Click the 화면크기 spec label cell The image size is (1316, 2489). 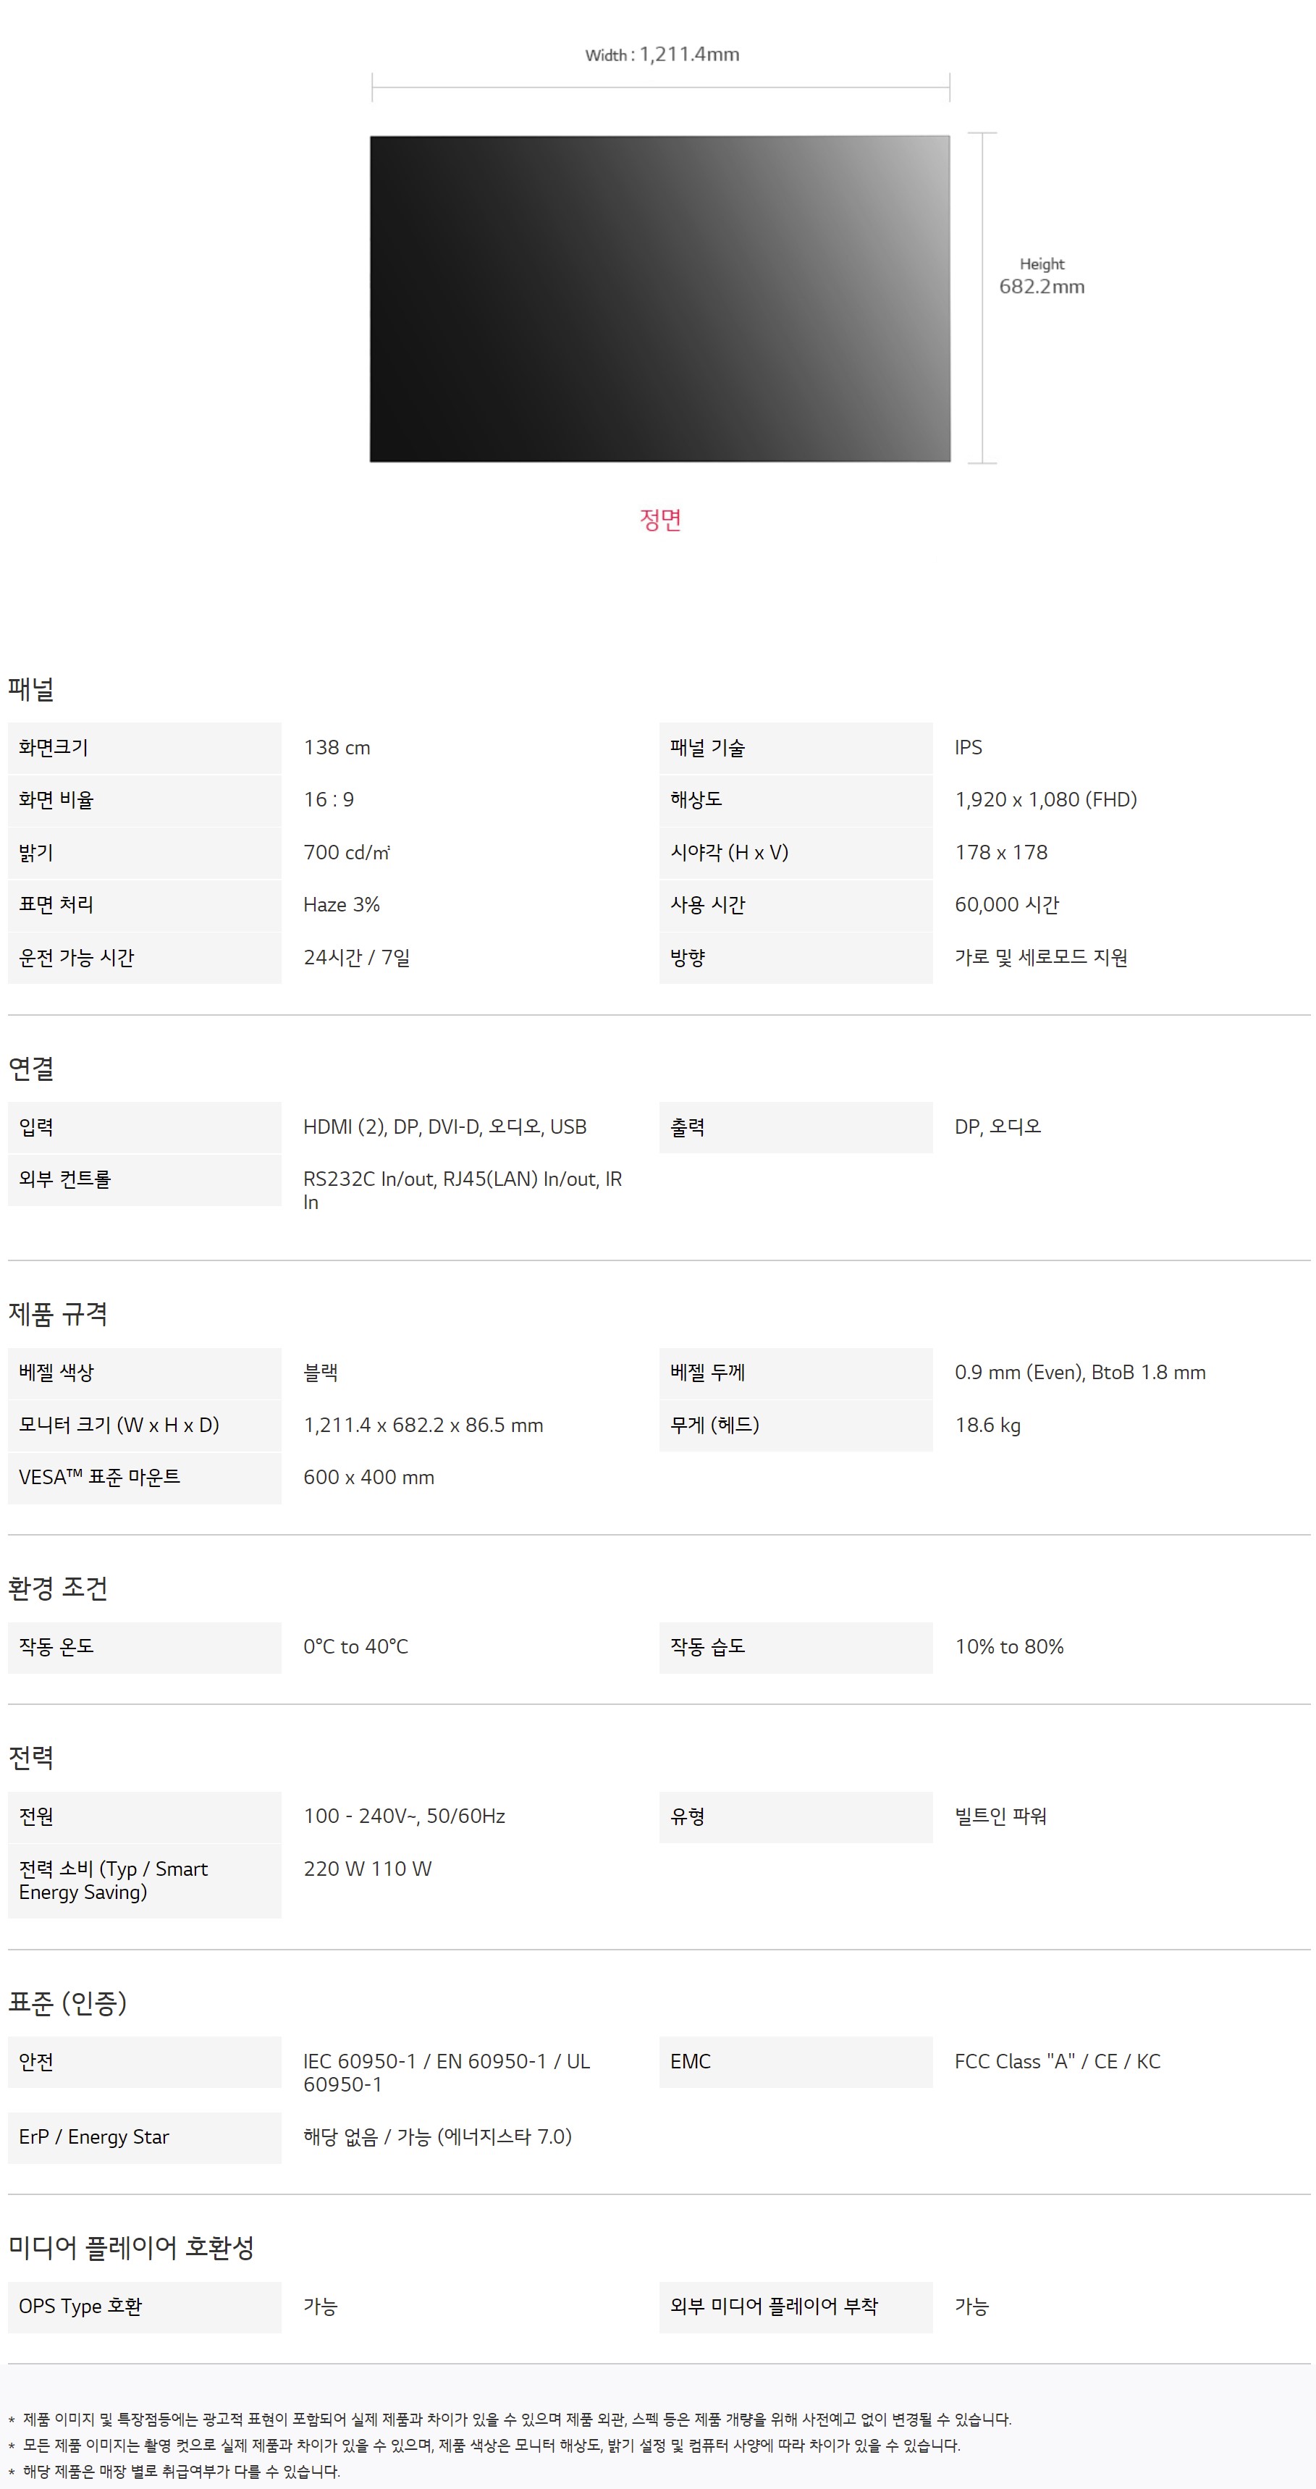tap(144, 748)
